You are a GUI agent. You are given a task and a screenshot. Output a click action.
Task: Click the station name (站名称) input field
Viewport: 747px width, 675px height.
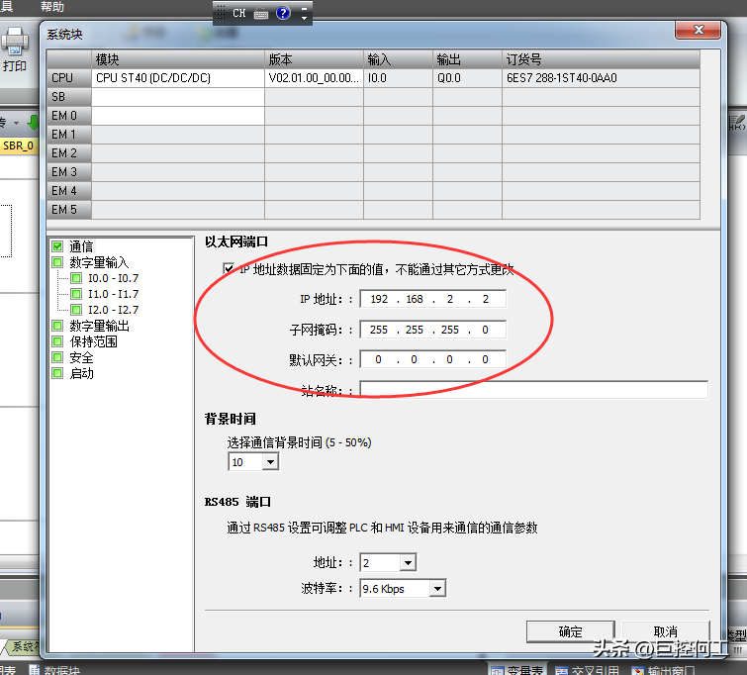point(533,390)
